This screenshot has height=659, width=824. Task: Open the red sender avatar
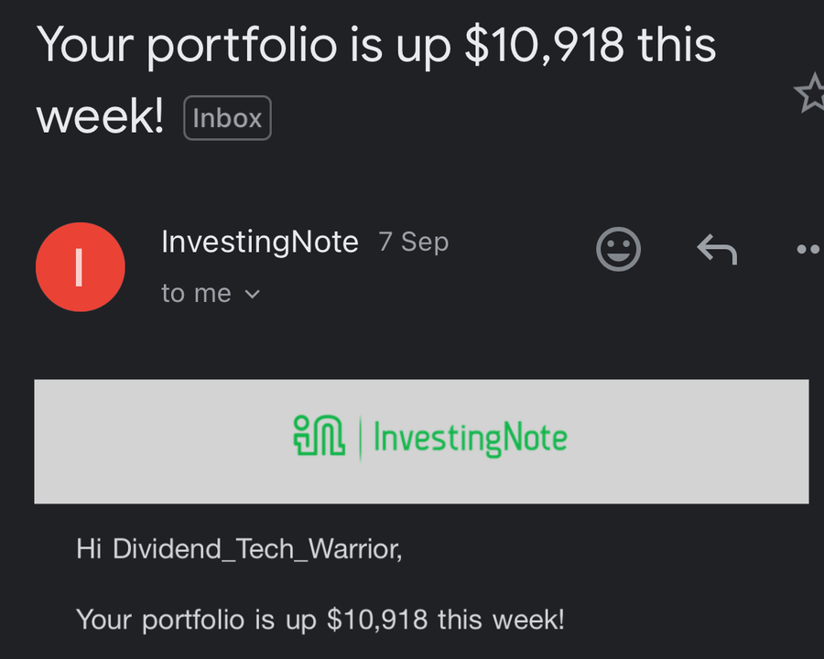[81, 267]
